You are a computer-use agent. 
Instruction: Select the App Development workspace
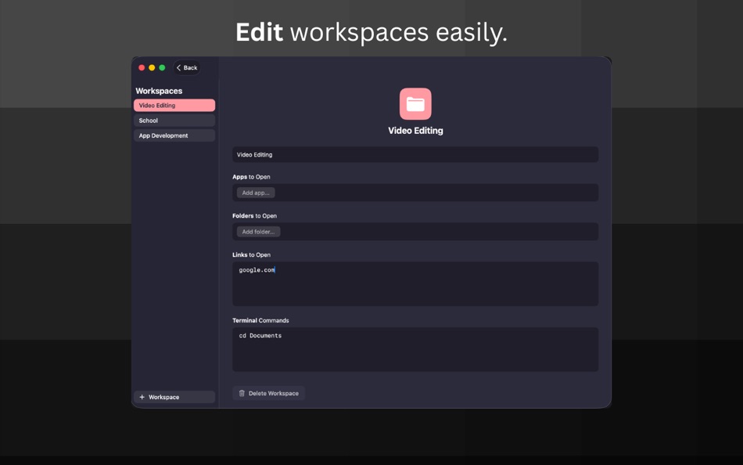174,135
